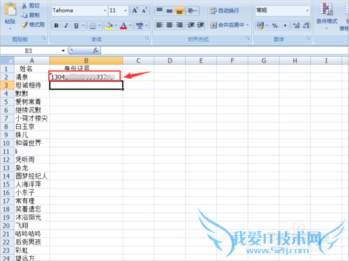This screenshot has height=261, width=349.
Task: Apply cell borders icon
Action: point(93,25)
